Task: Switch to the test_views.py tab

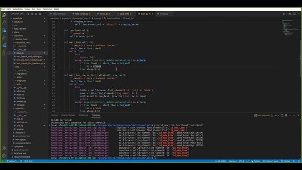Action: tap(81, 14)
